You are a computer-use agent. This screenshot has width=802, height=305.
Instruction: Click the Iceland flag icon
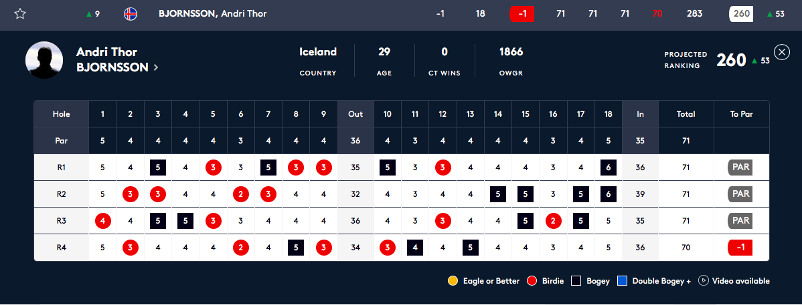coord(131,14)
